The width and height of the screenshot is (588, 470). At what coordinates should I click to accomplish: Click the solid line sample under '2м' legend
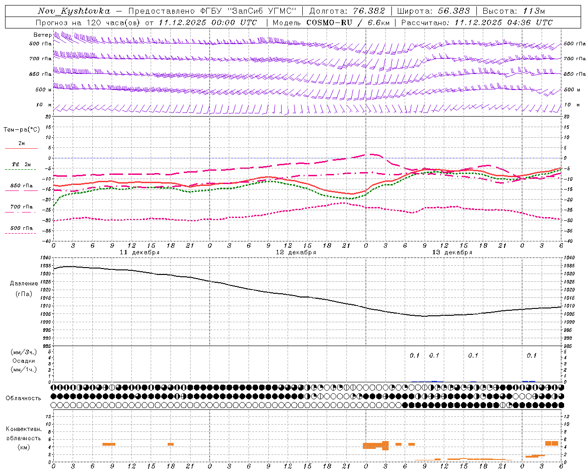point(21,148)
